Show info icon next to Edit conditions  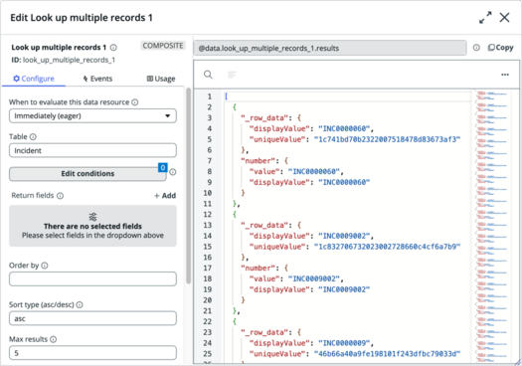click(x=173, y=172)
